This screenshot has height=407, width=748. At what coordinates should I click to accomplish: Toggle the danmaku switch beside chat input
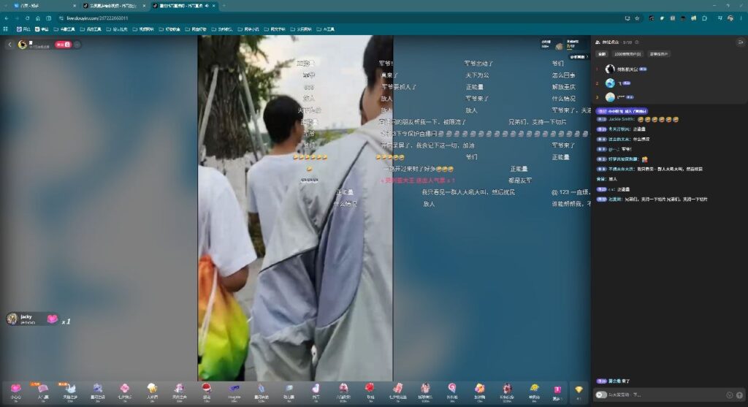point(600,395)
